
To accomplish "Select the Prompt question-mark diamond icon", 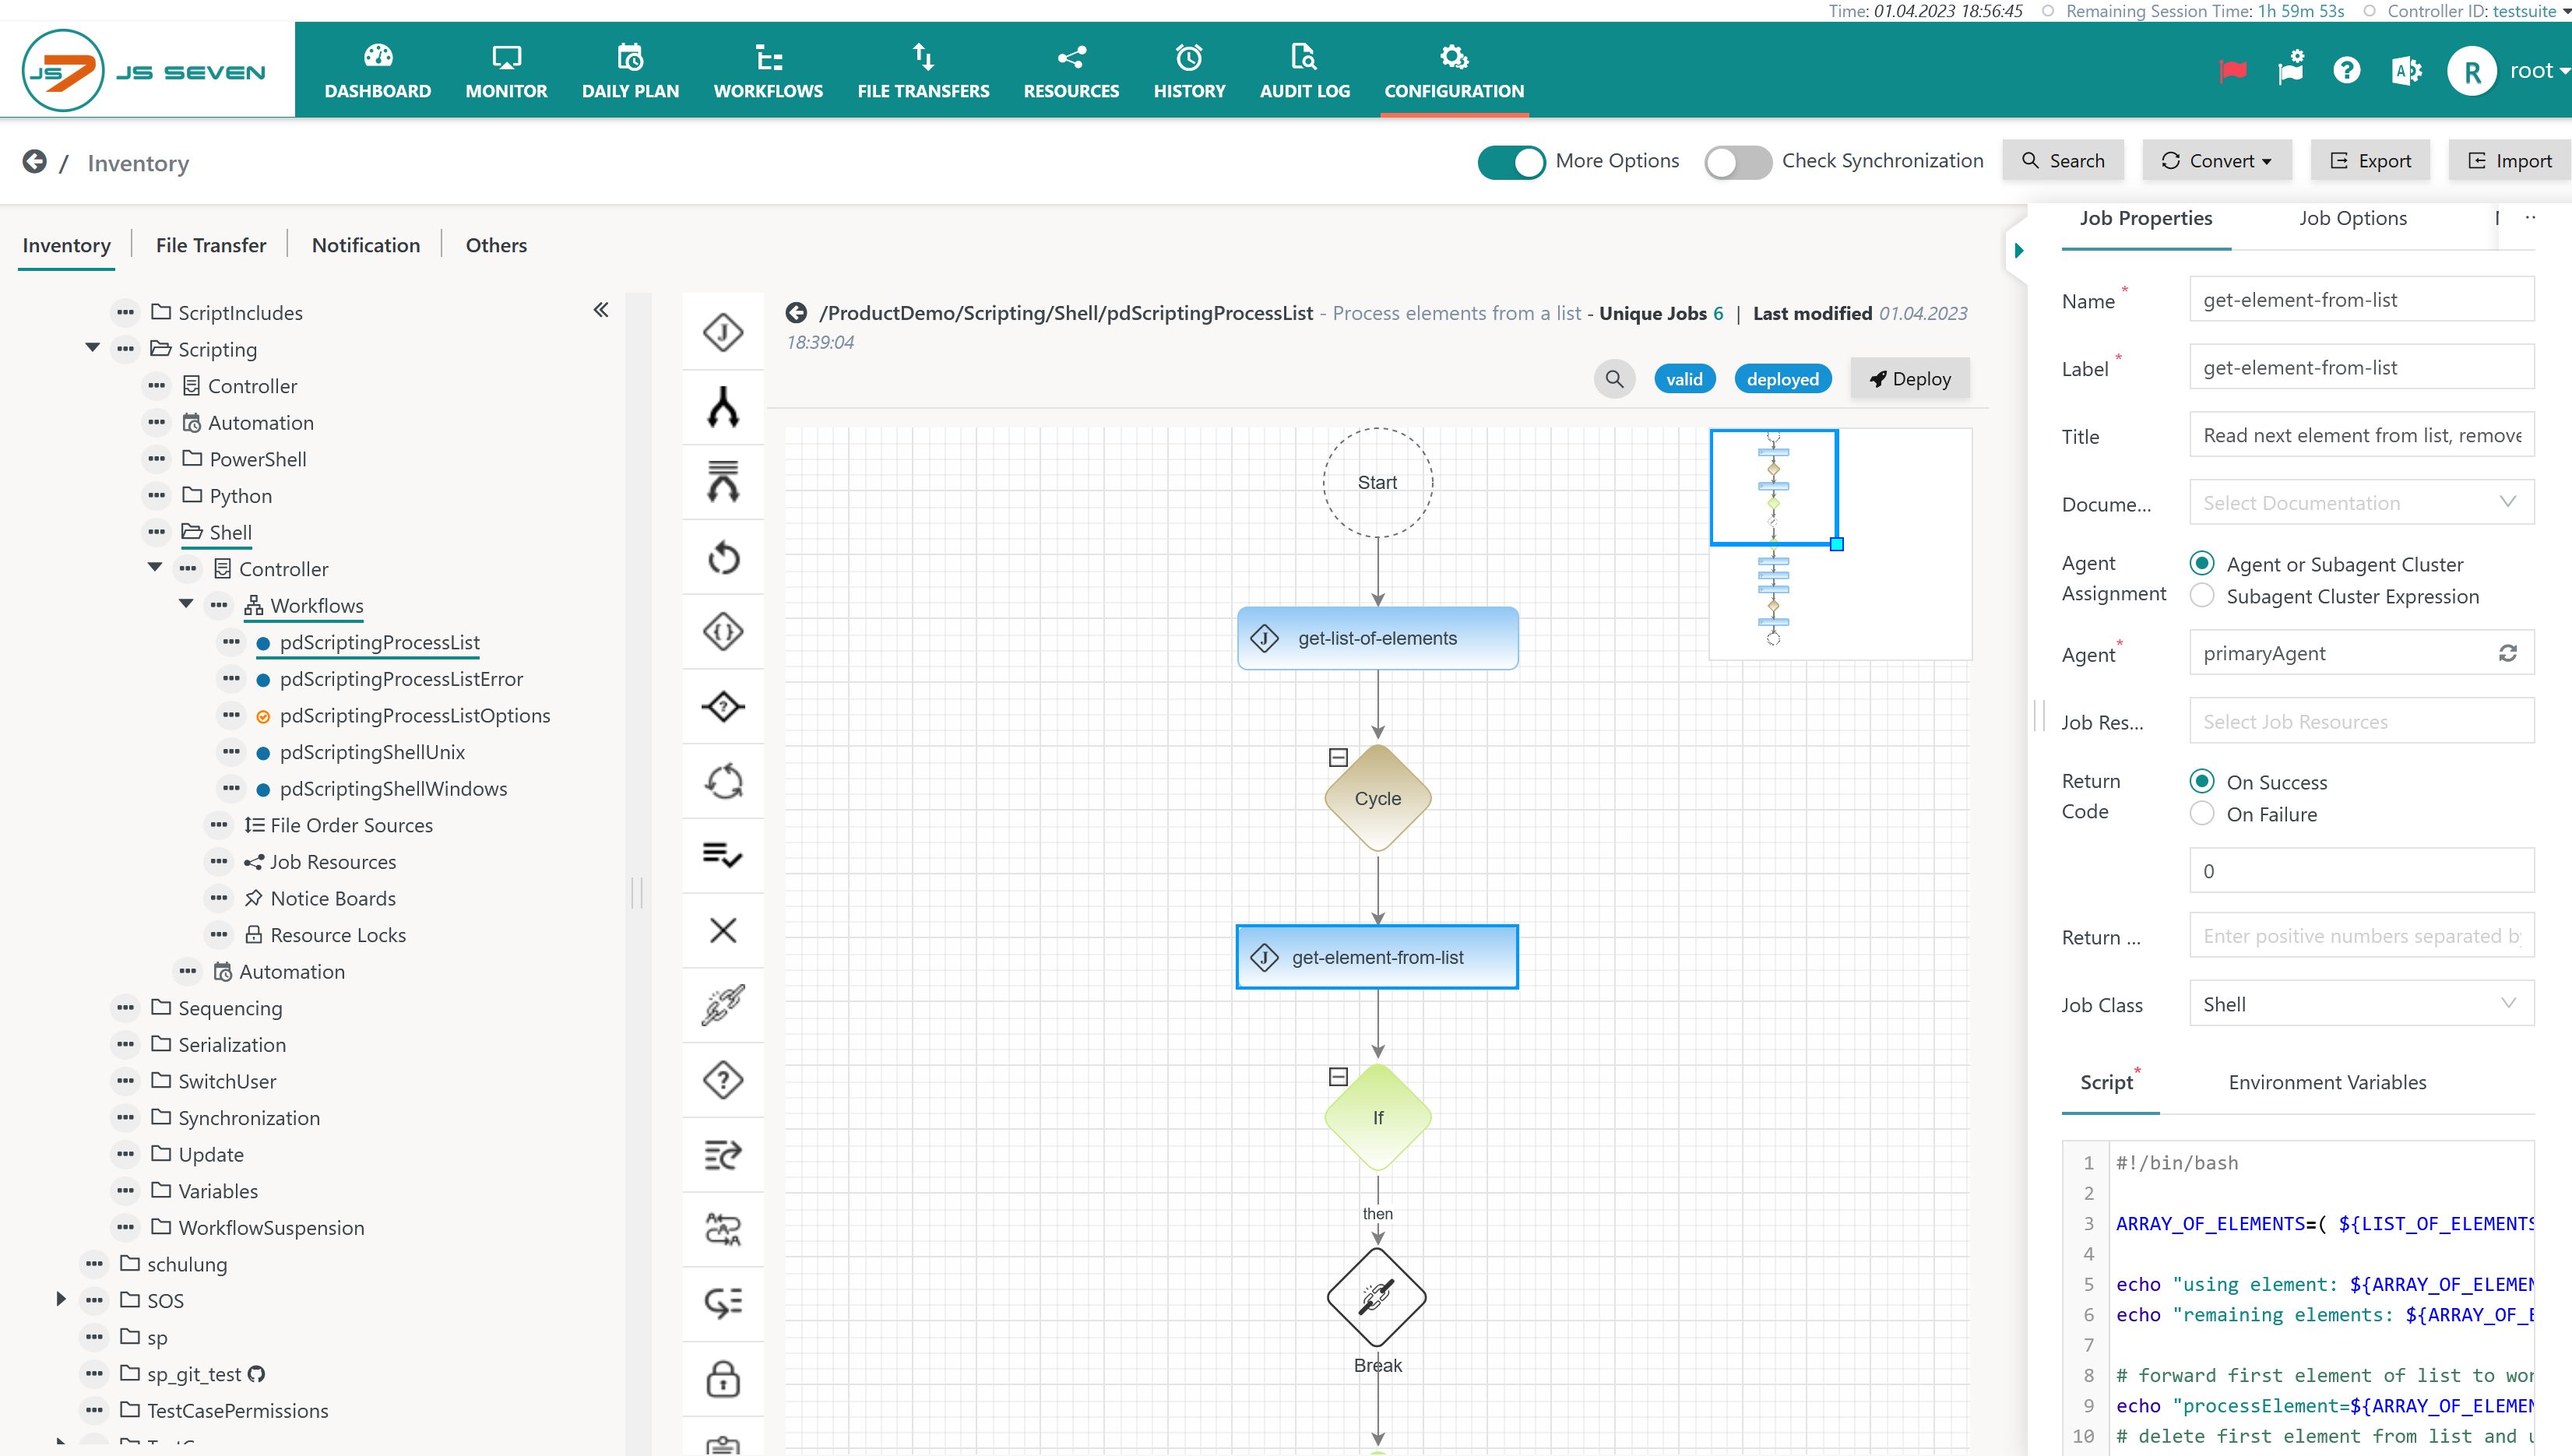I will [723, 1080].
